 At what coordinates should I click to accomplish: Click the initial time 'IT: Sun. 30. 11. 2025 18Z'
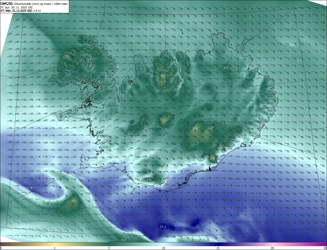(x=17, y=7)
